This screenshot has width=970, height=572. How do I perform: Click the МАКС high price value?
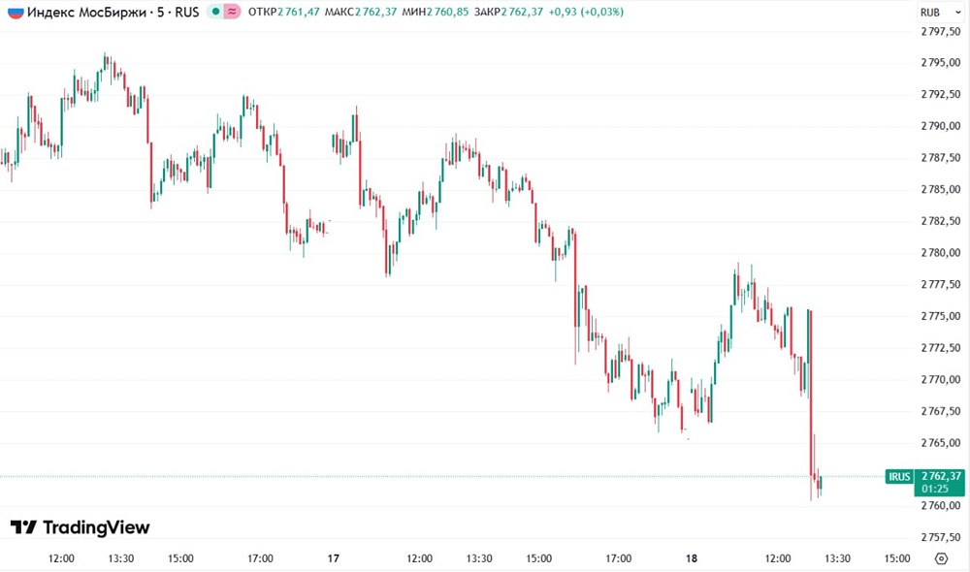tap(376, 13)
